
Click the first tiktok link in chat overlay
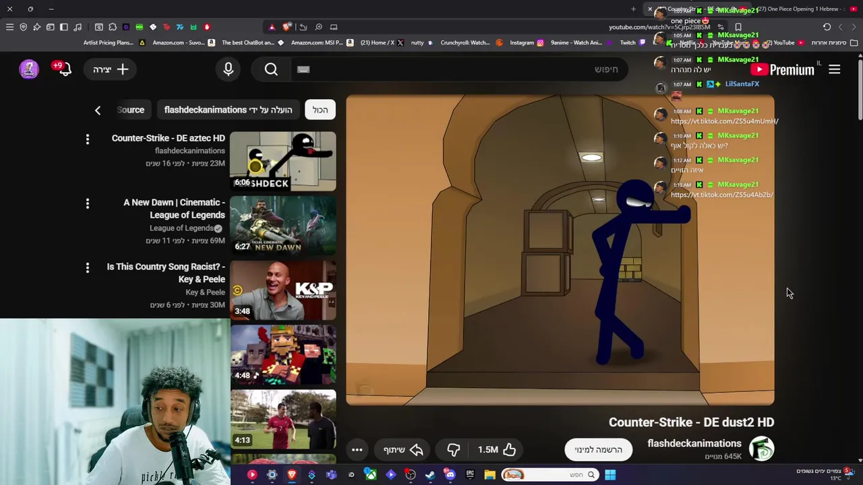(724, 121)
